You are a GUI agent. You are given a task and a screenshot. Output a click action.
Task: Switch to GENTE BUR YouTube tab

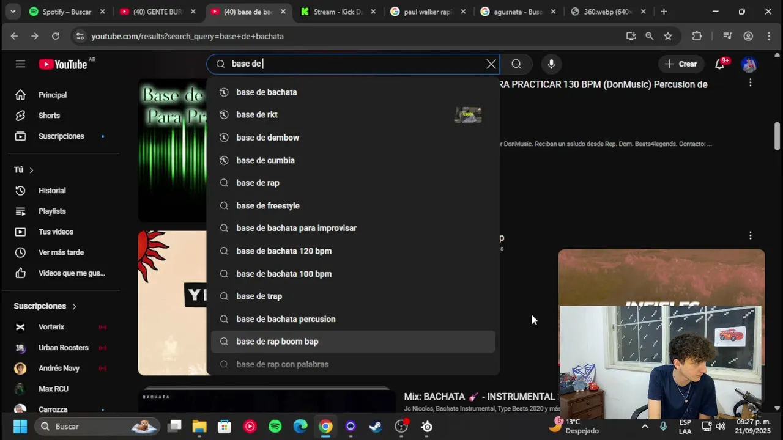[158, 12]
